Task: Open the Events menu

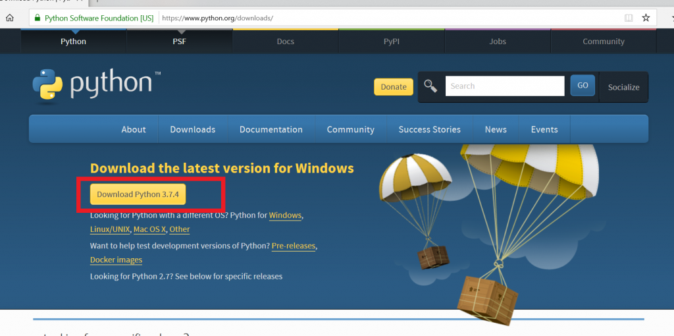Action: click(544, 130)
